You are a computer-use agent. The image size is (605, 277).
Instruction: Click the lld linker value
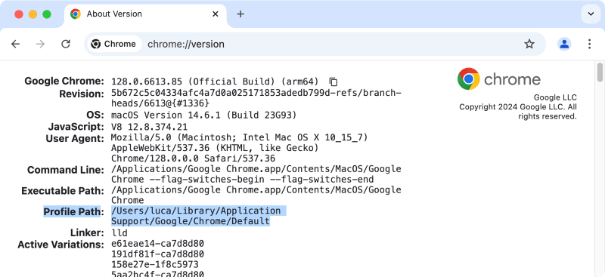click(x=119, y=233)
